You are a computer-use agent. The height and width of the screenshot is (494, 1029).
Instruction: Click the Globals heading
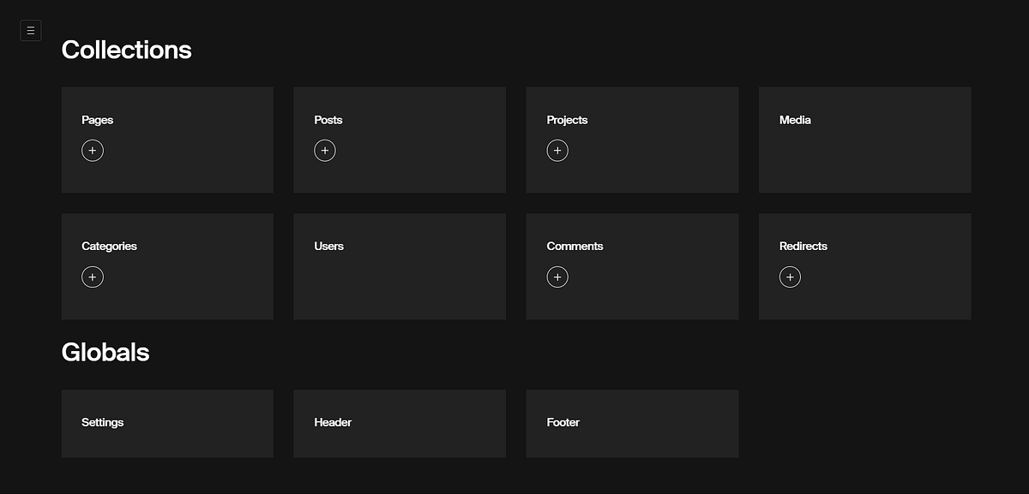[x=105, y=352]
